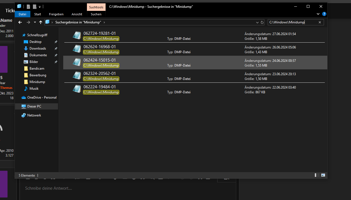This screenshot has width=351, height=200.
Task: Switch to the Ansicht ribbon tab
Action: point(77,14)
